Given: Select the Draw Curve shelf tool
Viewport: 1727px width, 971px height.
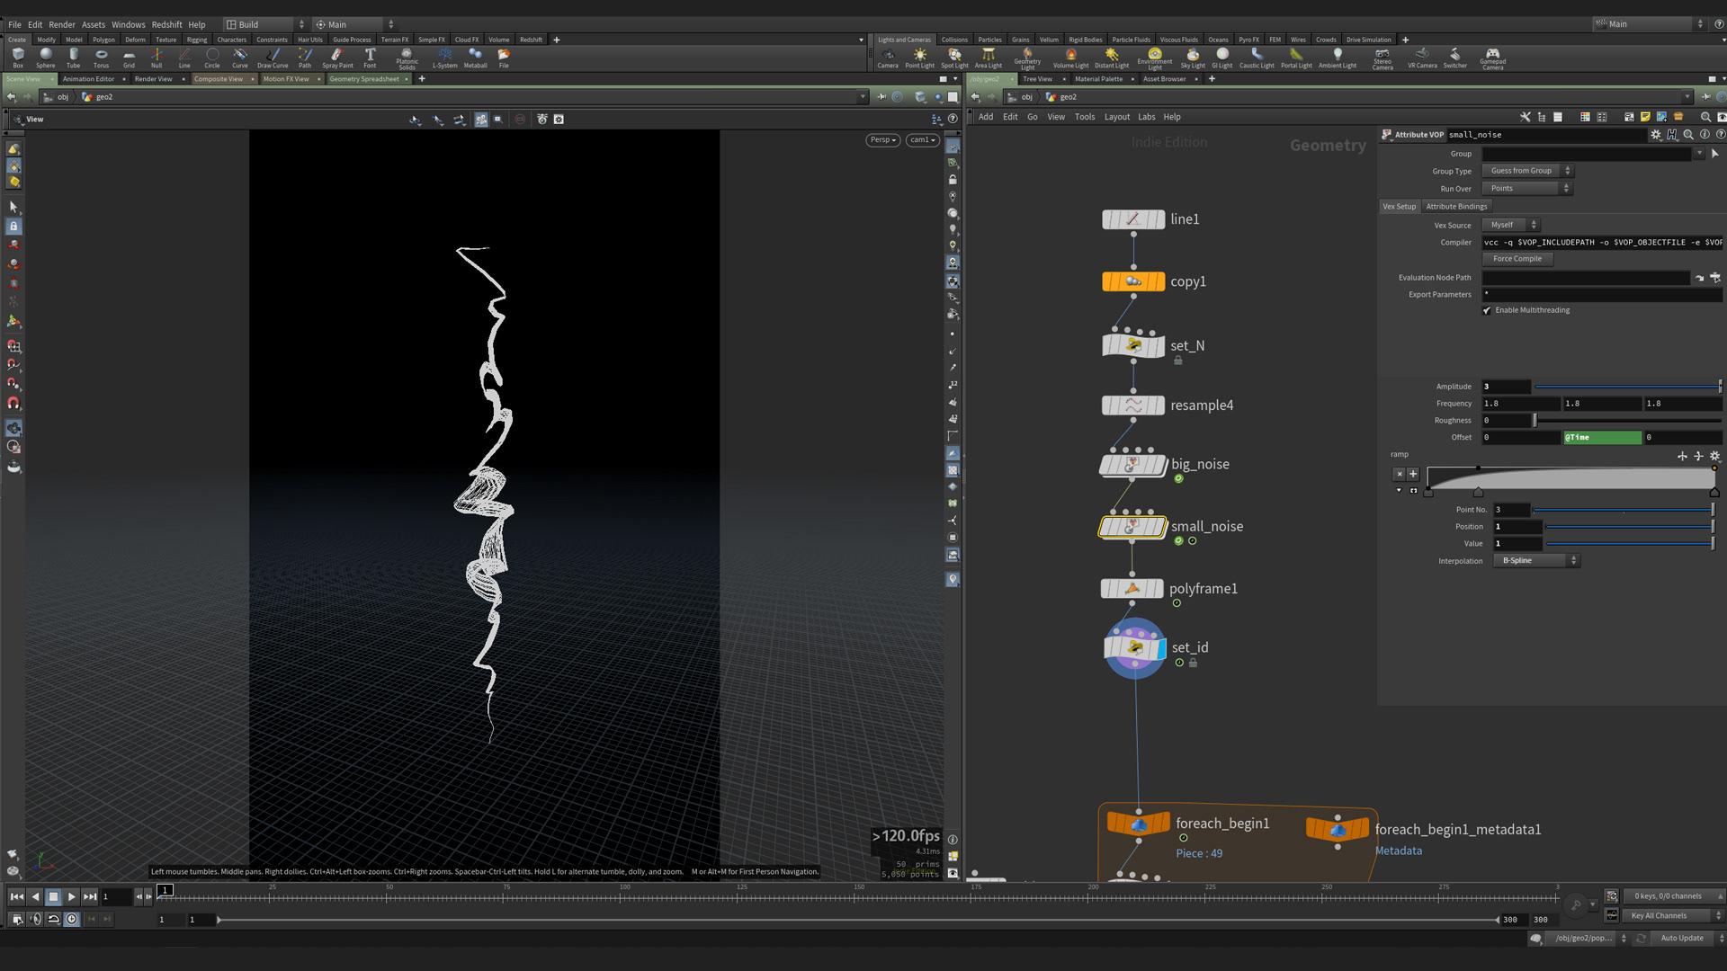Looking at the screenshot, I should pos(273,58).
